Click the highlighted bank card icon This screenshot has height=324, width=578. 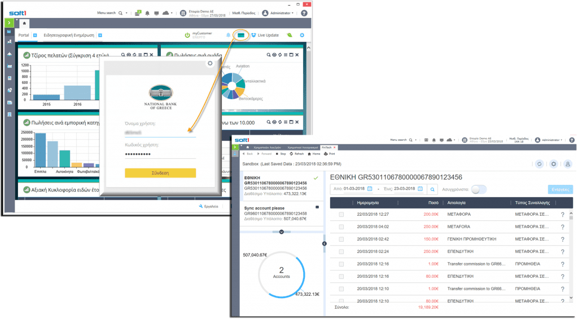pyautogui.click(x=242, y=35)
